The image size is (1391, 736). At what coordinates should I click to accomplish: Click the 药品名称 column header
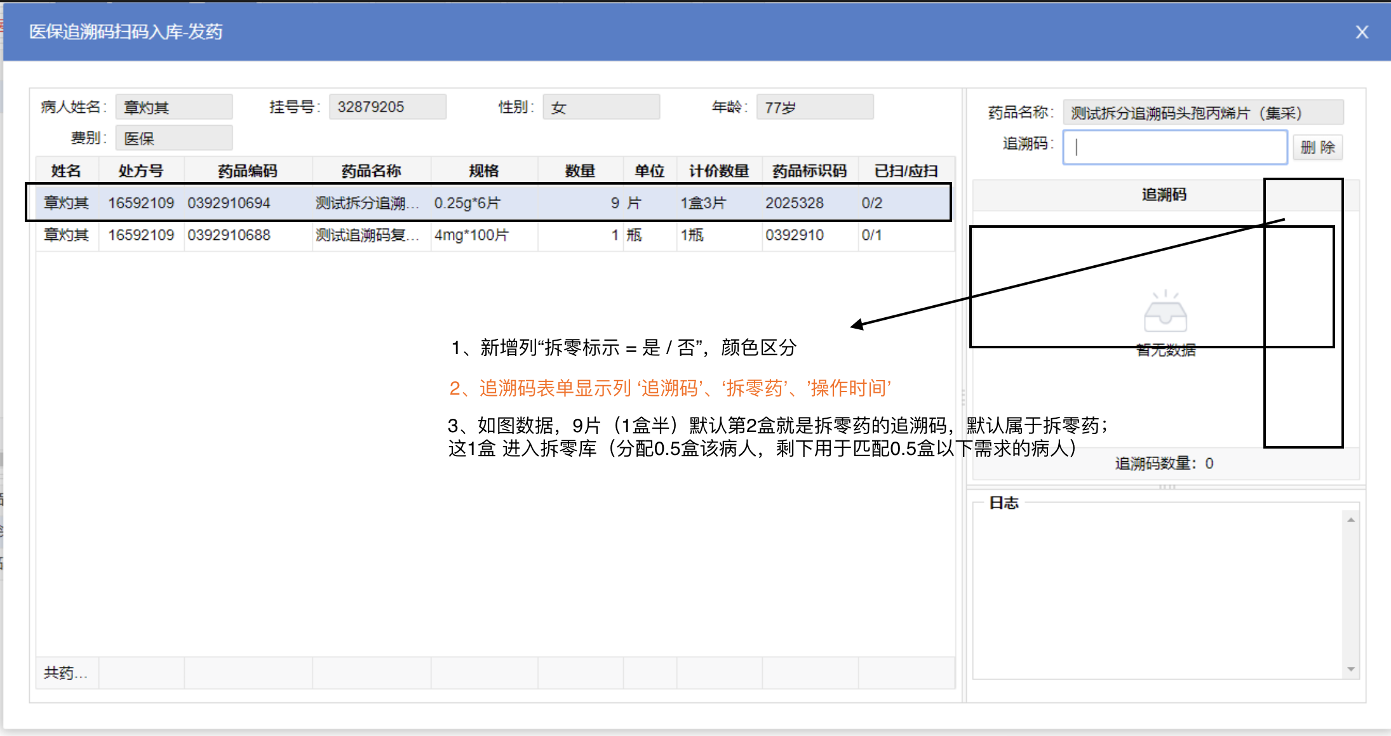371,171
